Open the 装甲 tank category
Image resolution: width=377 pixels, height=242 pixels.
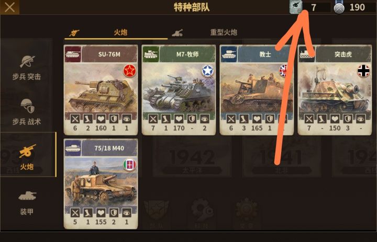(x=27, y=203)
